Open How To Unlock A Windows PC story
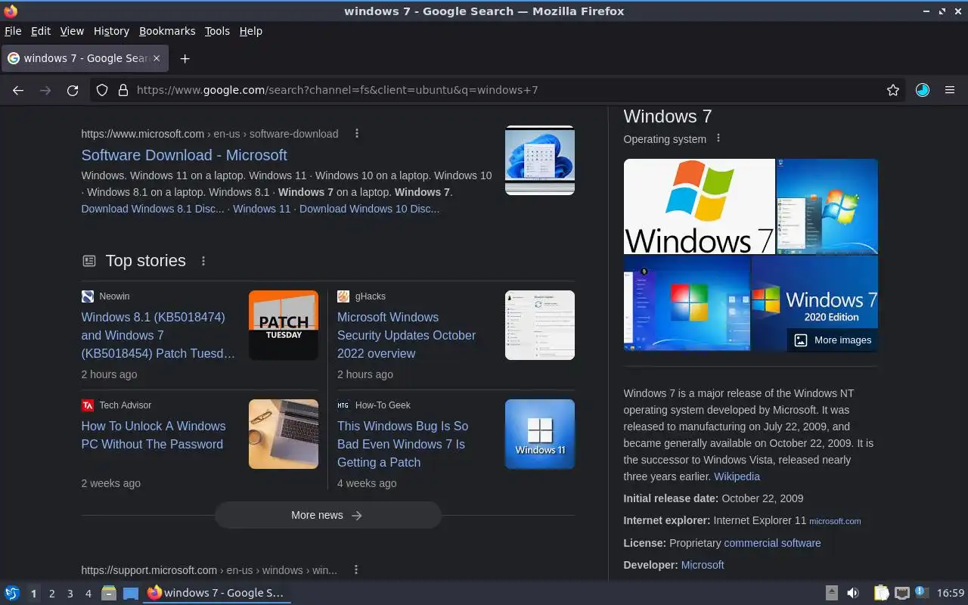The width and height of the screenshot is (968, 605). pos(154,435)
